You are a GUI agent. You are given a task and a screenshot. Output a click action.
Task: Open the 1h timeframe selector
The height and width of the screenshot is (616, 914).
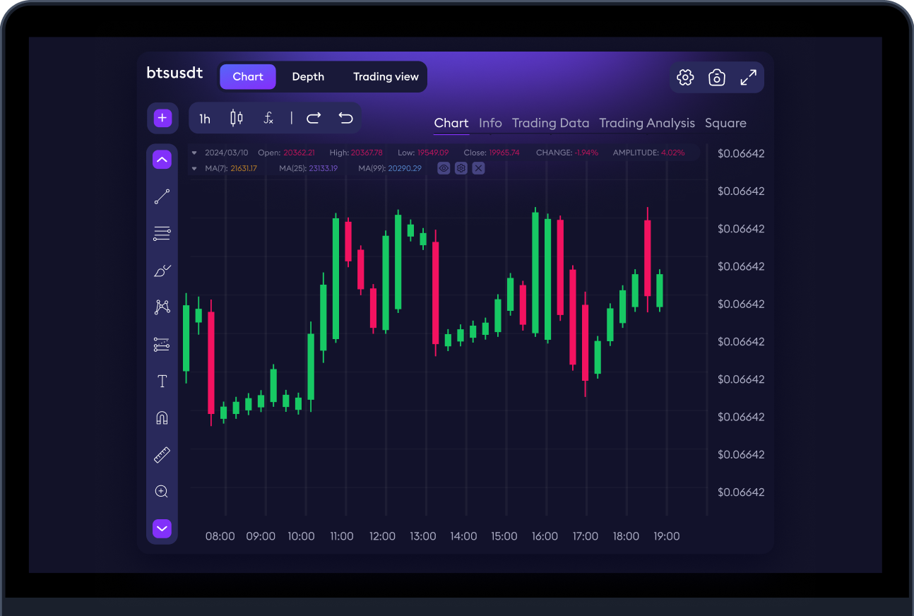[x=205, y=119]
